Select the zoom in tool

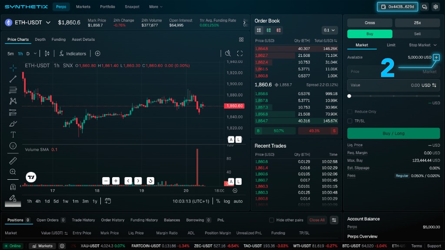click(13, 172)
